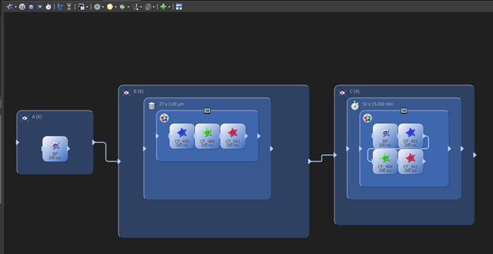Click the shutter aperture toolbar icon
This screenshot has width=493, height=254.
pos(97,7)
